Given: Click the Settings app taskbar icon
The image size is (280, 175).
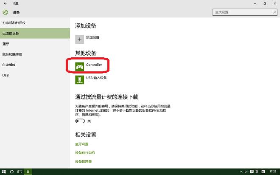Looking at the screenshot, I should [x=28, y=172].
